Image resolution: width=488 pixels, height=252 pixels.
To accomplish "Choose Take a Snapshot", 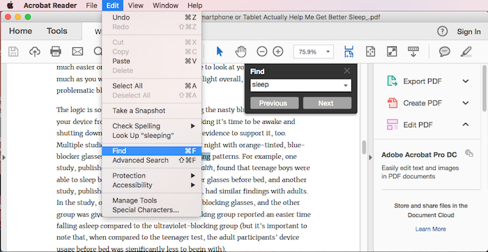I will 151,111.
